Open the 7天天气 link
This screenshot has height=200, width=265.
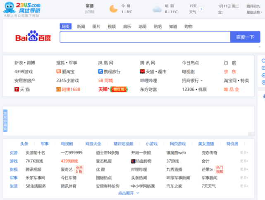coord(208,186)
